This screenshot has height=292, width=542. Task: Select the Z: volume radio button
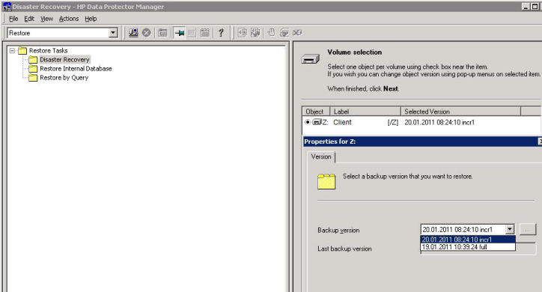[x=307, y=122]
